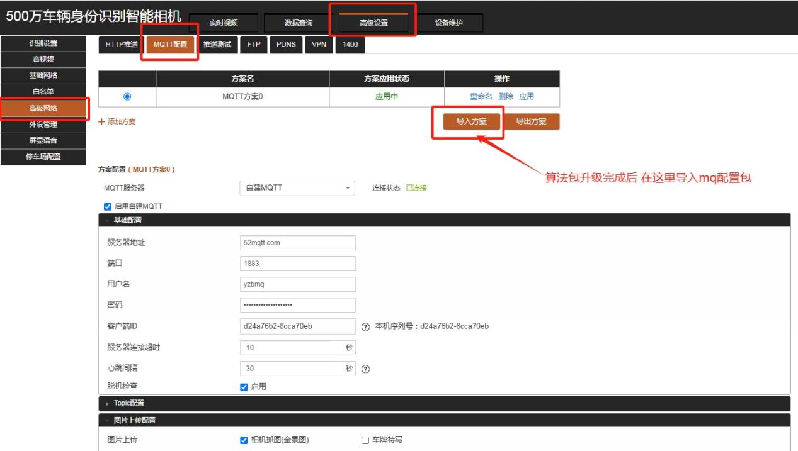
Task: Click help icon beside 客户端ID field
Action: point(365,326)
